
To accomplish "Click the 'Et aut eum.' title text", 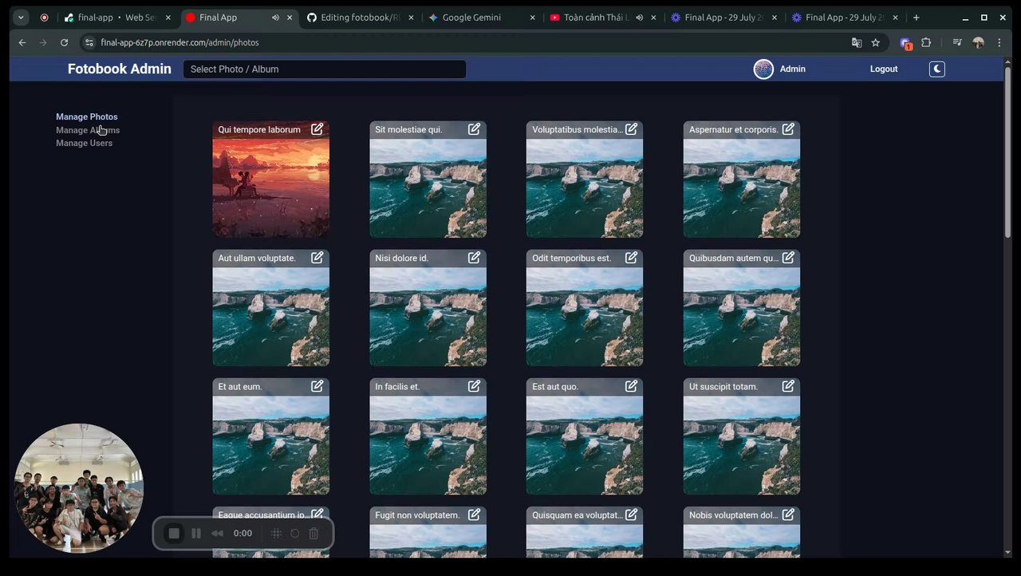I will tap(240, 387).
